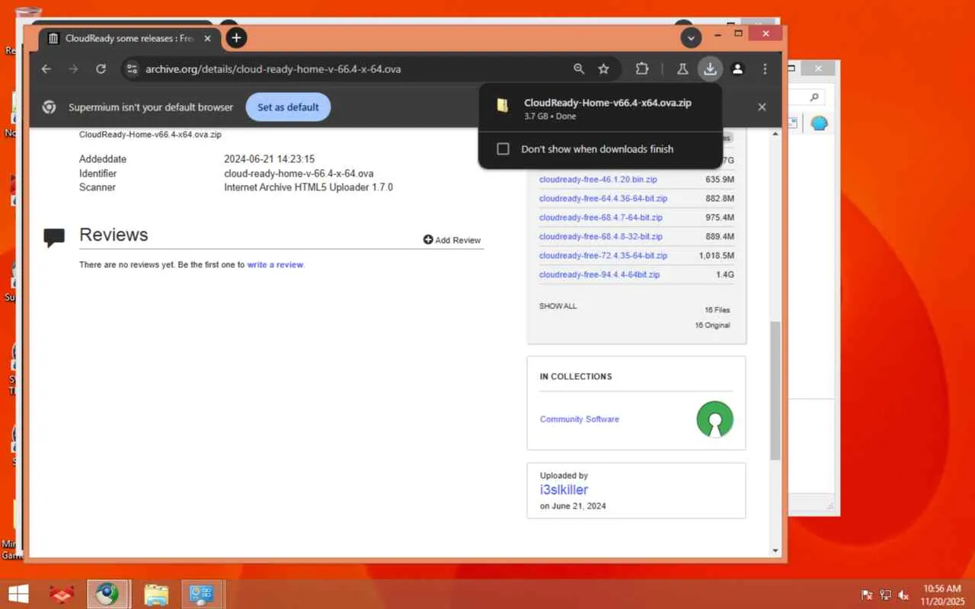Viewport: 975px width, 609px height.
Task: Click the Reviews speech bubble icon
Action: [54, 238]
